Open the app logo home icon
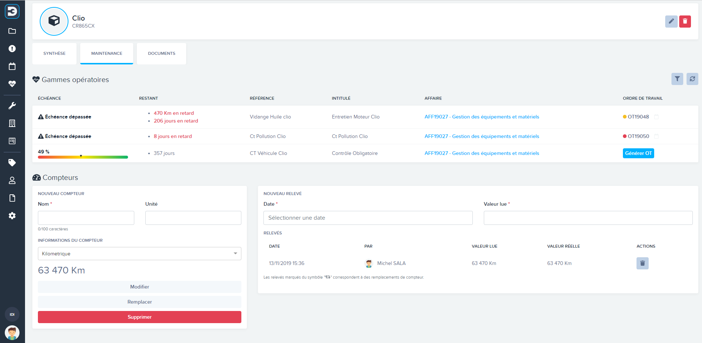 [12, 11]
